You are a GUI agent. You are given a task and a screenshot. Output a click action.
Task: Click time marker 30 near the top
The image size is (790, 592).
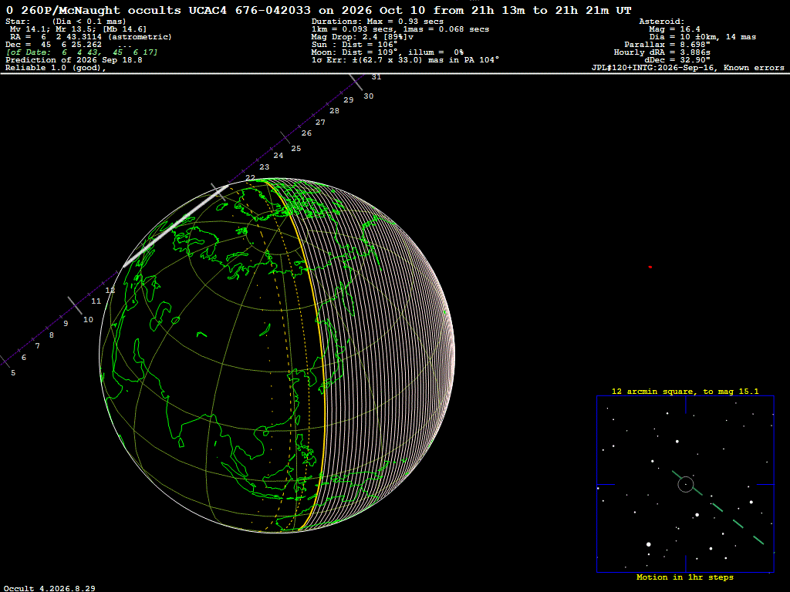[369, 96]
